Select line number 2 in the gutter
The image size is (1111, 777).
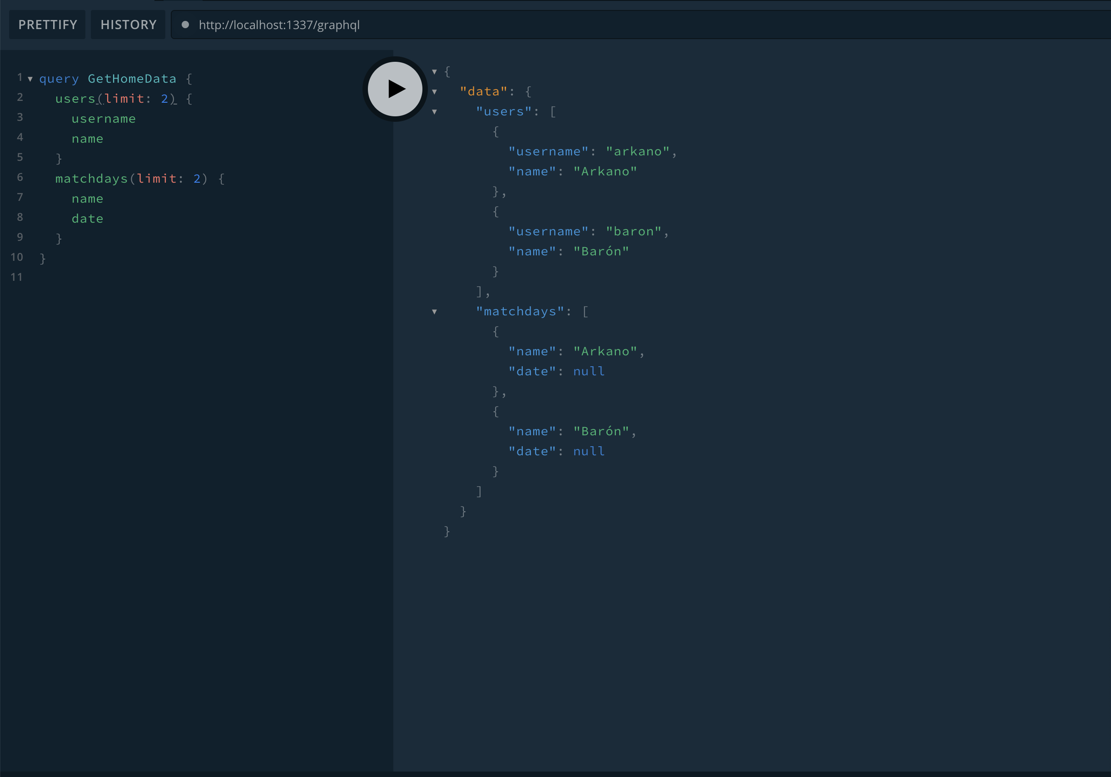point(20,97)
